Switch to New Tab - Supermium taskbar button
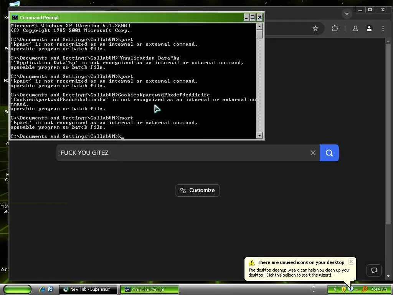The width and height of the screenshot is (393, 295). [x=88, y=290]
